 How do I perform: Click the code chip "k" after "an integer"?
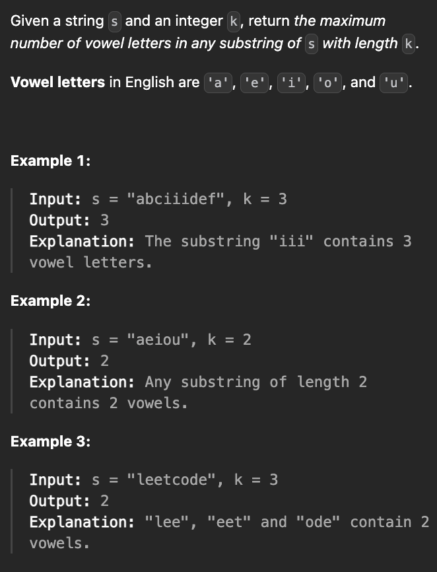[x=234, y=21]
